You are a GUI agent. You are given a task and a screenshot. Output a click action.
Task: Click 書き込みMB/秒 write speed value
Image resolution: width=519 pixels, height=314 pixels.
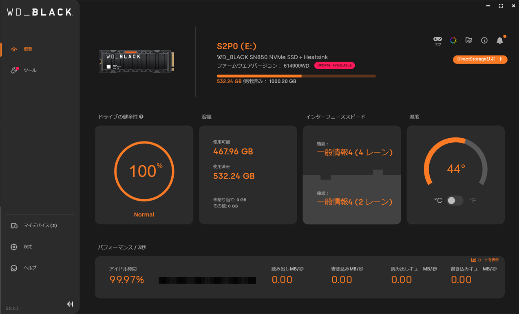pos(342,280)
